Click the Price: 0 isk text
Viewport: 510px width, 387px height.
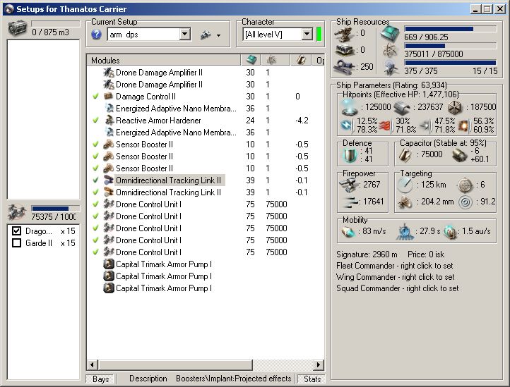tap(426, 254)
